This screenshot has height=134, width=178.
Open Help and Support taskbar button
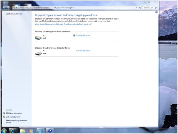(x=50, y=131)
